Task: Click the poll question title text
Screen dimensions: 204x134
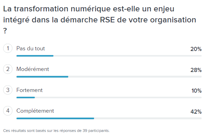Action: point(100,20)
